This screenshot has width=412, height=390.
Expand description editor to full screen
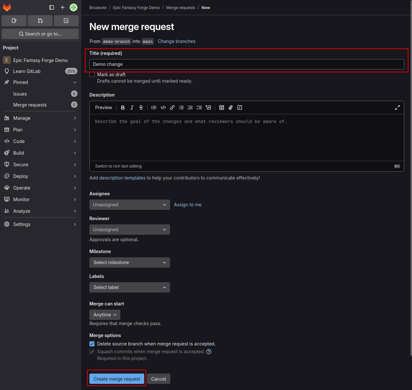coord(397,108)
